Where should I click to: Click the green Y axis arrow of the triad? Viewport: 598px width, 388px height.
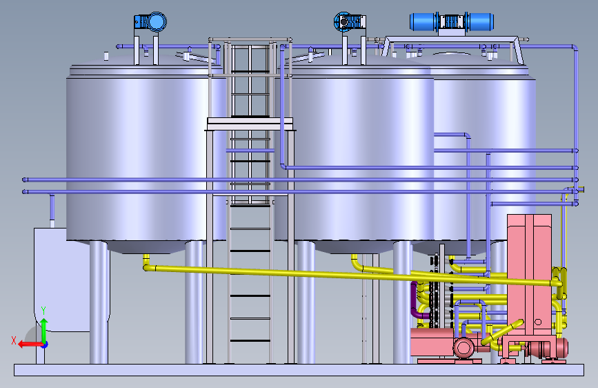click(44, 331)
